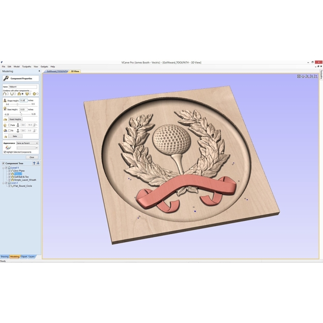Click the Tilt icon

point(6,130)
